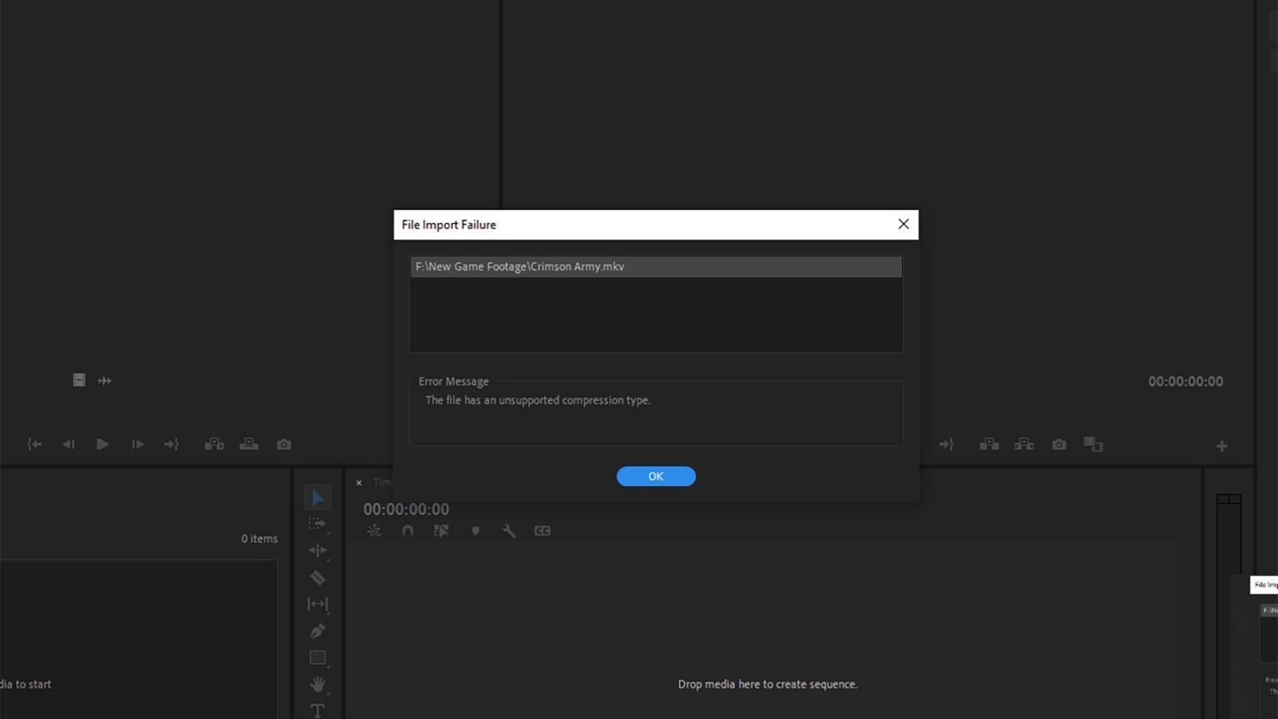Click the Lift button in Program Monitor

coord(989,444)
